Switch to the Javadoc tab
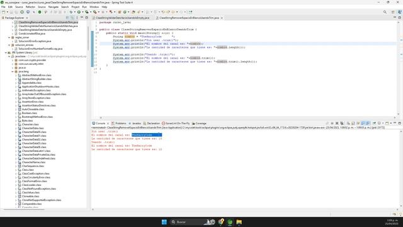The height and width of the screenshot is (227, 403). 135,124
